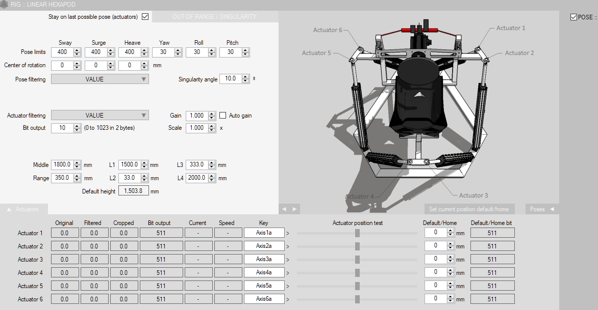The width and height of the screenshot is (598, 310).
Task: Decrease Pitch pose limit with down arrow
Action: point(246,54)
